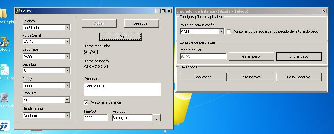Click the Gerar peso button

251,57
